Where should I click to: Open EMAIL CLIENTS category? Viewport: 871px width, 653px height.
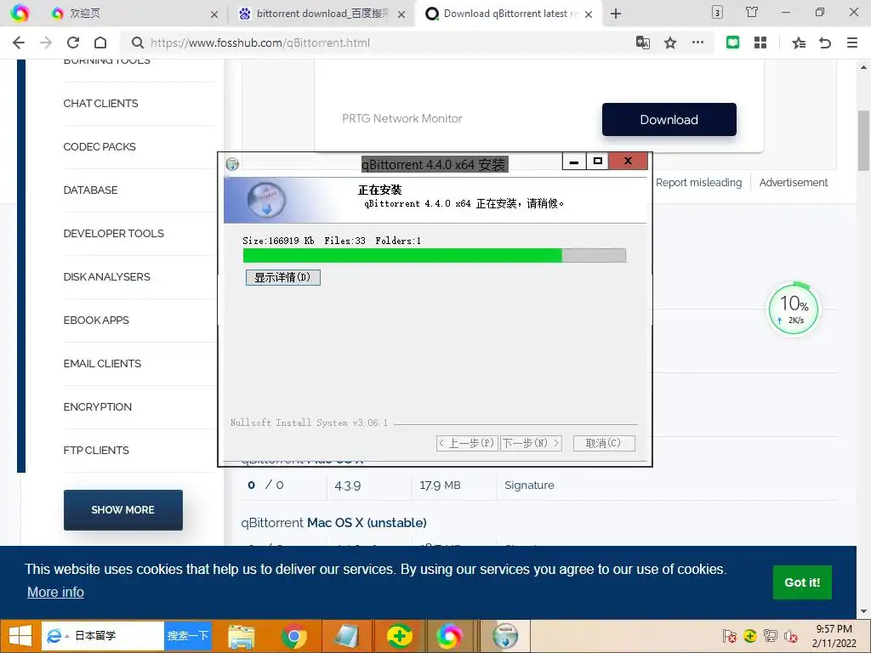pos(102,363)
